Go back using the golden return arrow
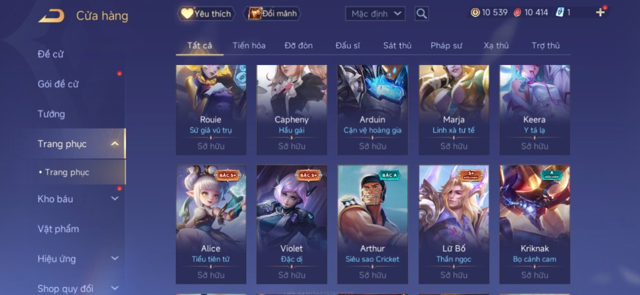The image size is (640, 295). (52, 16)
